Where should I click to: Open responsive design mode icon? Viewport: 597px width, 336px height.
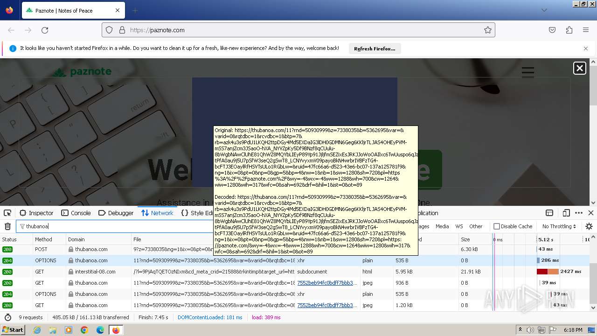pyautogui.click(x=566, y=213)
